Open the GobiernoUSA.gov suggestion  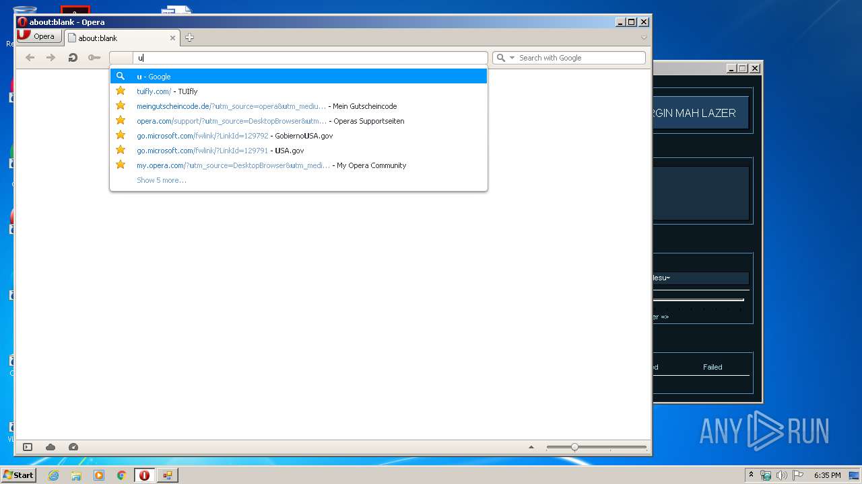point(298,136)
